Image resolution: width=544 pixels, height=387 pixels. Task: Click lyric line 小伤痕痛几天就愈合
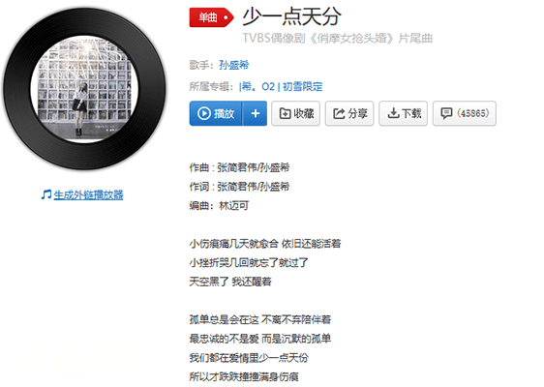coord(265,244)
